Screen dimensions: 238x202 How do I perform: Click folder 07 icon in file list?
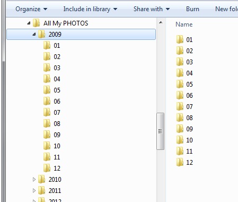(x=180, y=106)
